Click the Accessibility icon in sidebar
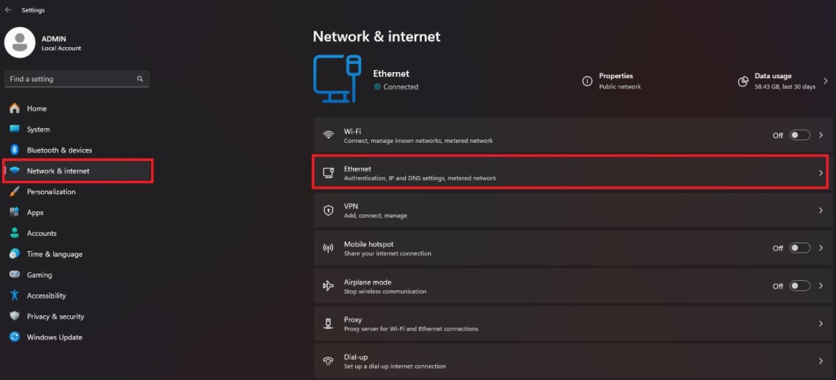This screenshot has height=380, width=836. click(14, 296)
